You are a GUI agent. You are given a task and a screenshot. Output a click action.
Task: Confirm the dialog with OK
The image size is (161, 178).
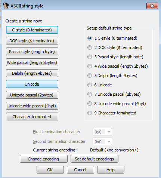[50, 170]
